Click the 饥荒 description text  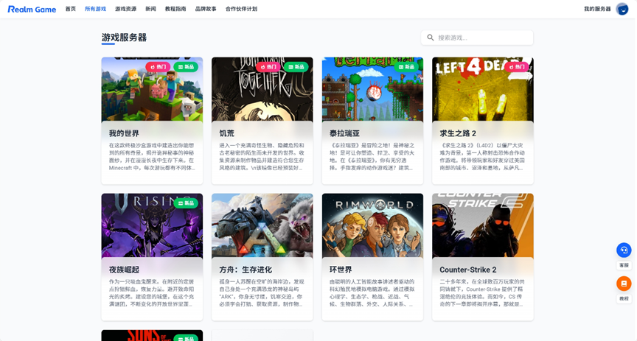[x=262, y=156]
